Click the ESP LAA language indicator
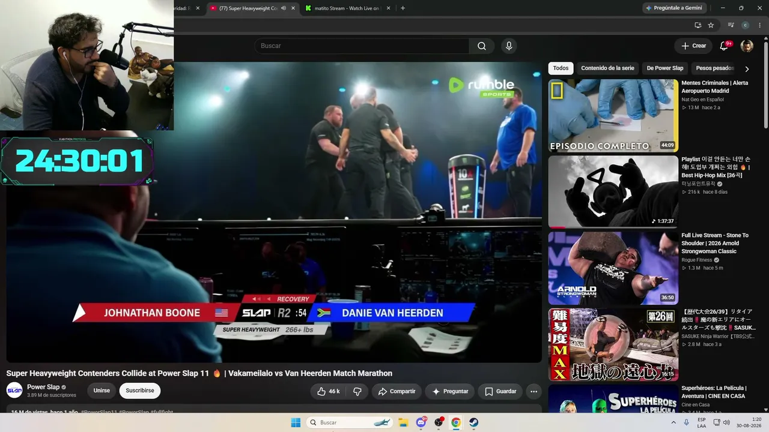Viewport: 769px width, 432px height. [x=702, y=422]
